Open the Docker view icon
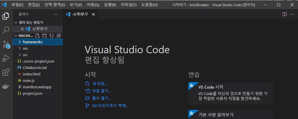Viewport: 298px width, 119px height. 6,87
